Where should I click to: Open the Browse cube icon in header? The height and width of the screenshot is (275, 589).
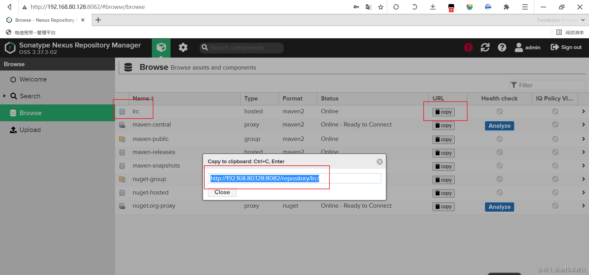[x=161, y=47]
